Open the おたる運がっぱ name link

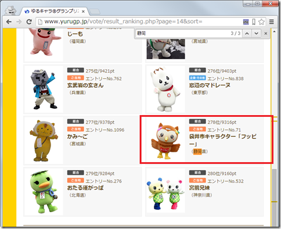coord(85,188)
